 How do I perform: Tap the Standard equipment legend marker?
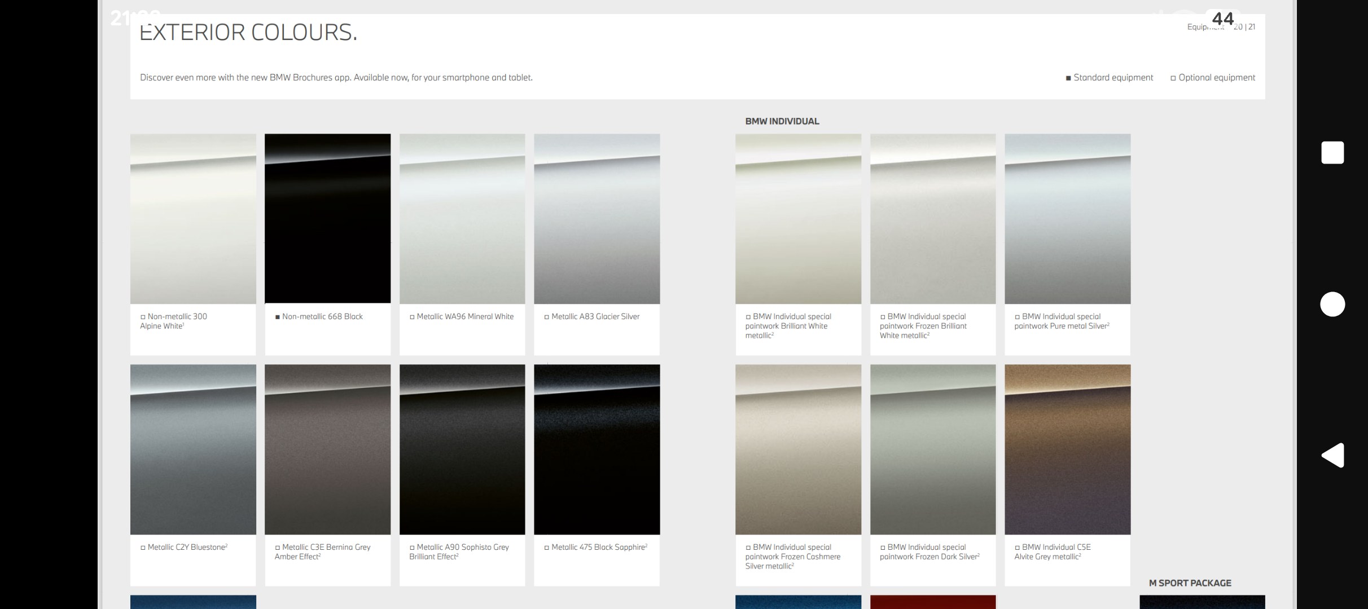point(1068,78)
